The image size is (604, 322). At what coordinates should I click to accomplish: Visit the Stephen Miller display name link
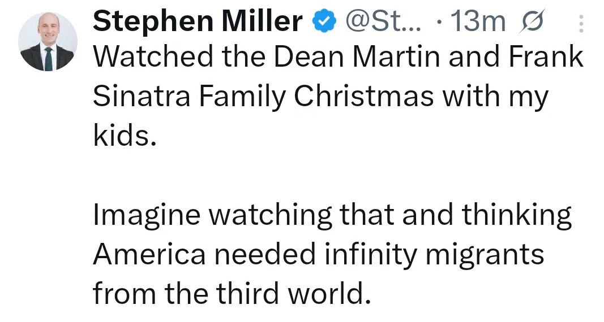(198, 22)
